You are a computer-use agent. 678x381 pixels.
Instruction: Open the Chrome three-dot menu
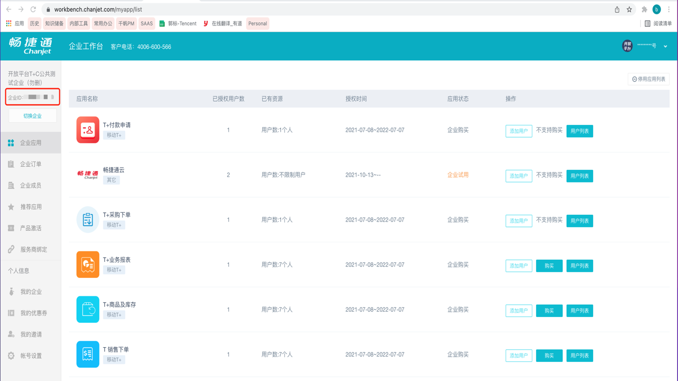[669, 10]
